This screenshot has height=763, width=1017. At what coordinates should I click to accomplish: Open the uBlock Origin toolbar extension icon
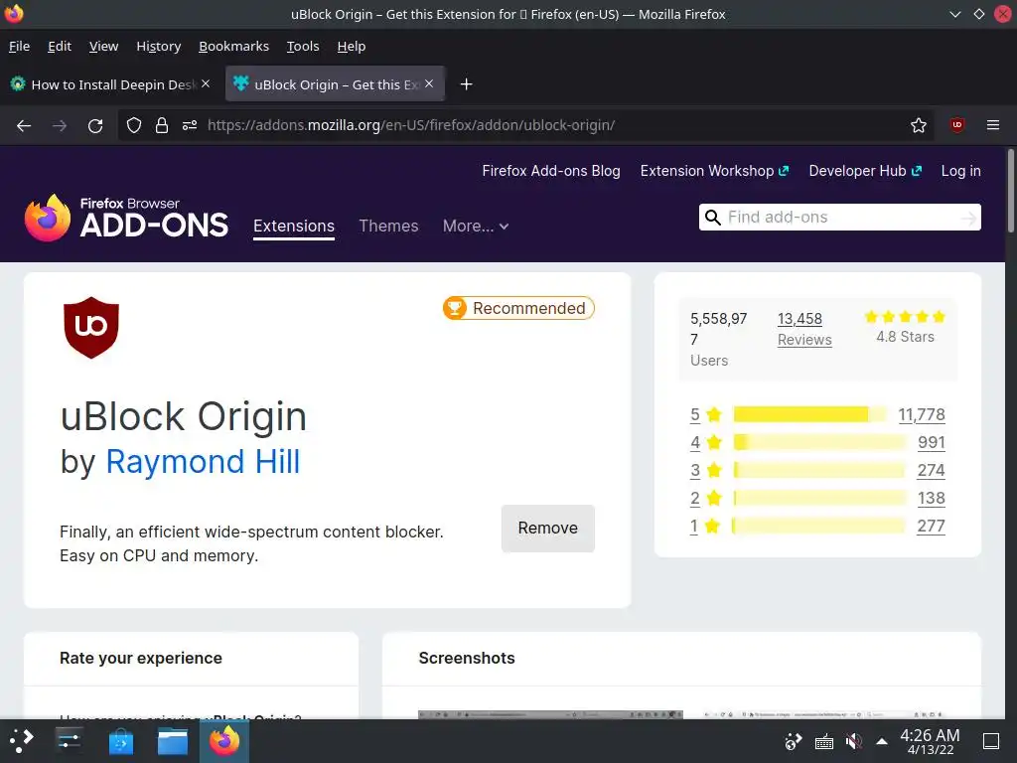click(957, 125)
